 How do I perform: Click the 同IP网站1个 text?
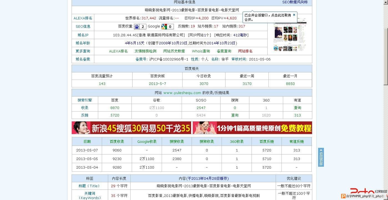pos(199,35)
